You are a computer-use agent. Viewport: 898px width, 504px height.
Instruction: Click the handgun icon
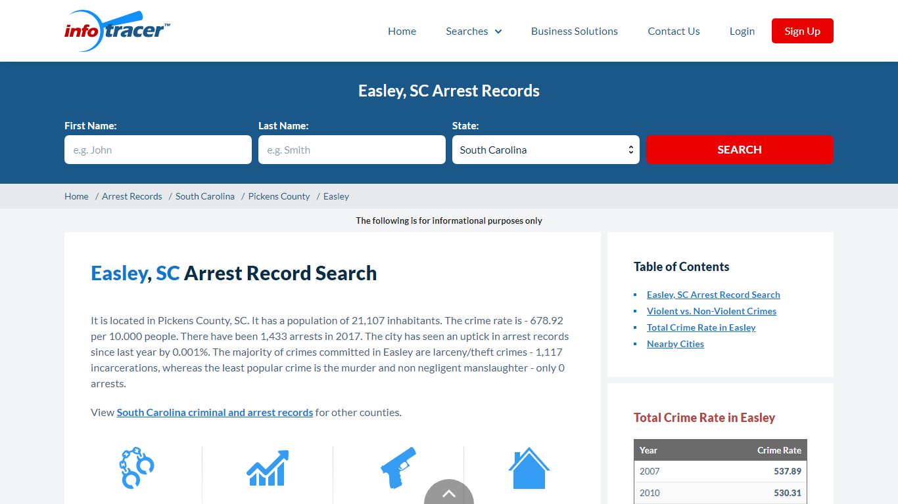tap(398, 468)
